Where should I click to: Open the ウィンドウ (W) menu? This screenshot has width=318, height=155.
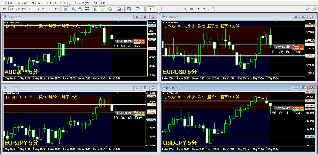point(82,3)
